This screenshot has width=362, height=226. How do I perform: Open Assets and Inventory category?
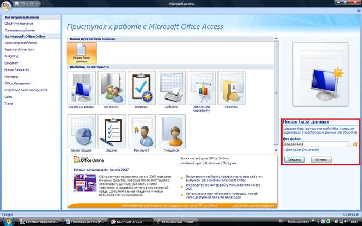coord(19,49)
